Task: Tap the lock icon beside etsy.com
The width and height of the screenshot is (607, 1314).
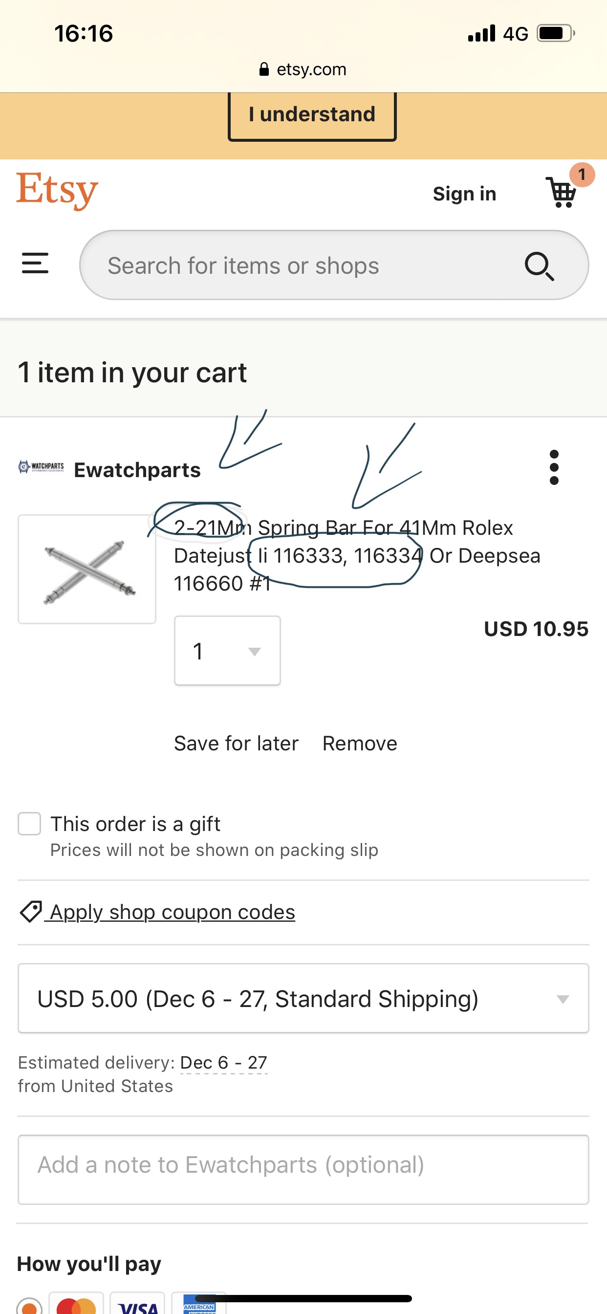Action: (x=264, y=69)
